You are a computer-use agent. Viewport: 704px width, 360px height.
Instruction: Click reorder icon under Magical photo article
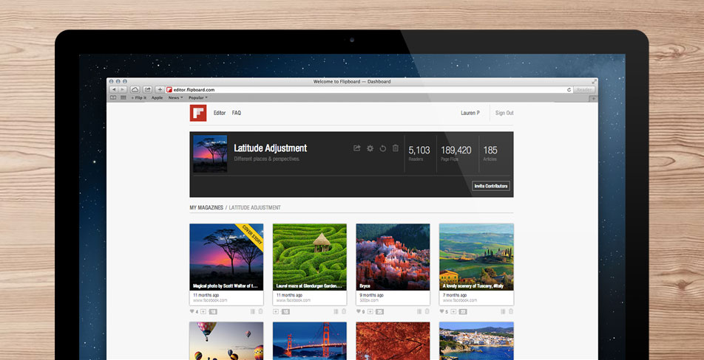[252, 312]
